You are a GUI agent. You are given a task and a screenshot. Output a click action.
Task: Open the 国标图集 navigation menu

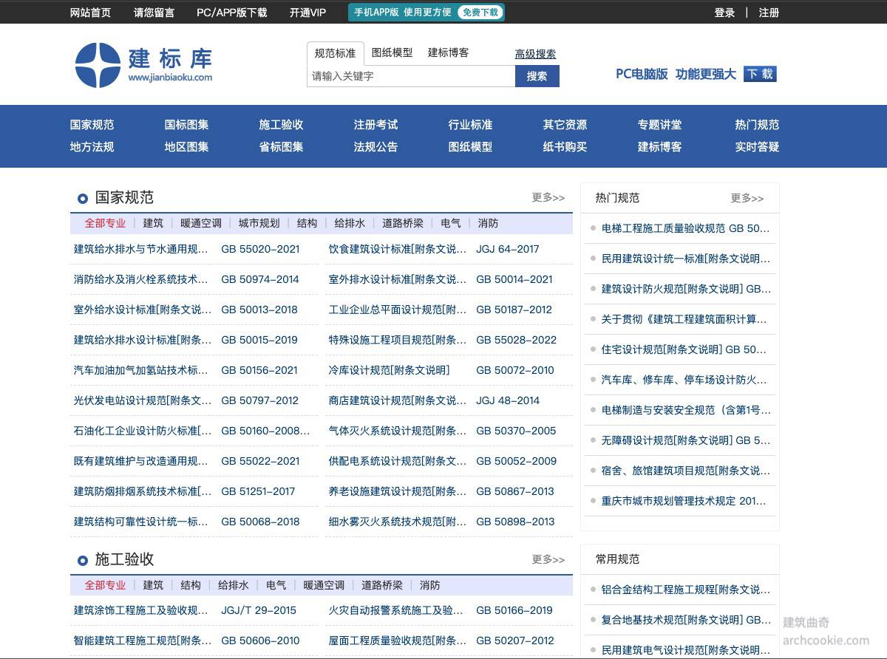[x=186, y=125]
